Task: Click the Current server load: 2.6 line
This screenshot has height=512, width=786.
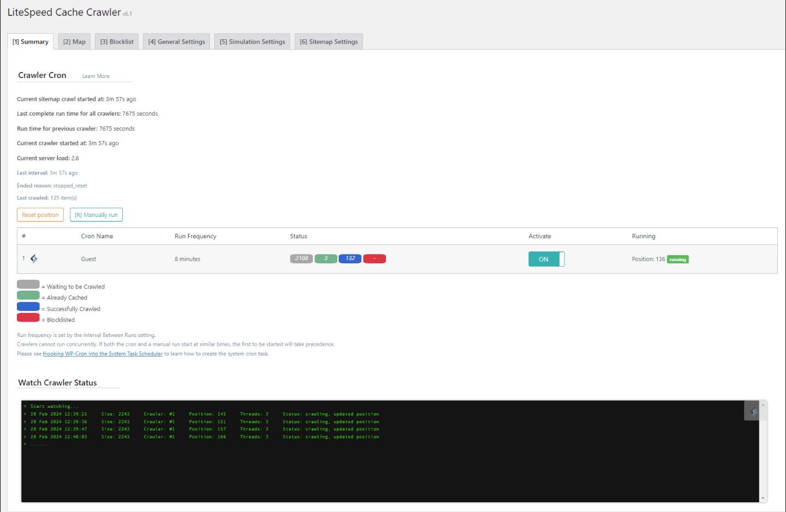Action: 48,158
